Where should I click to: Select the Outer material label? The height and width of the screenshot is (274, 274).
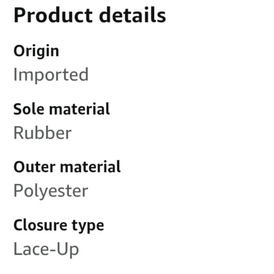pyautogui.click(x=67, y=167)
